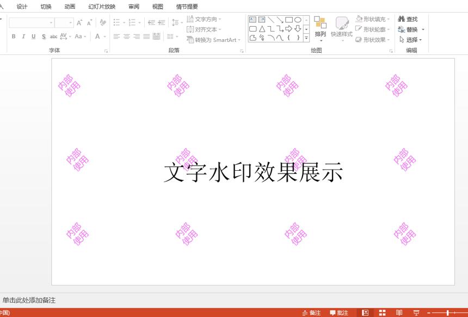
Task: Select the right arrow shape in shapes gallery
Action: click(288, 29)
